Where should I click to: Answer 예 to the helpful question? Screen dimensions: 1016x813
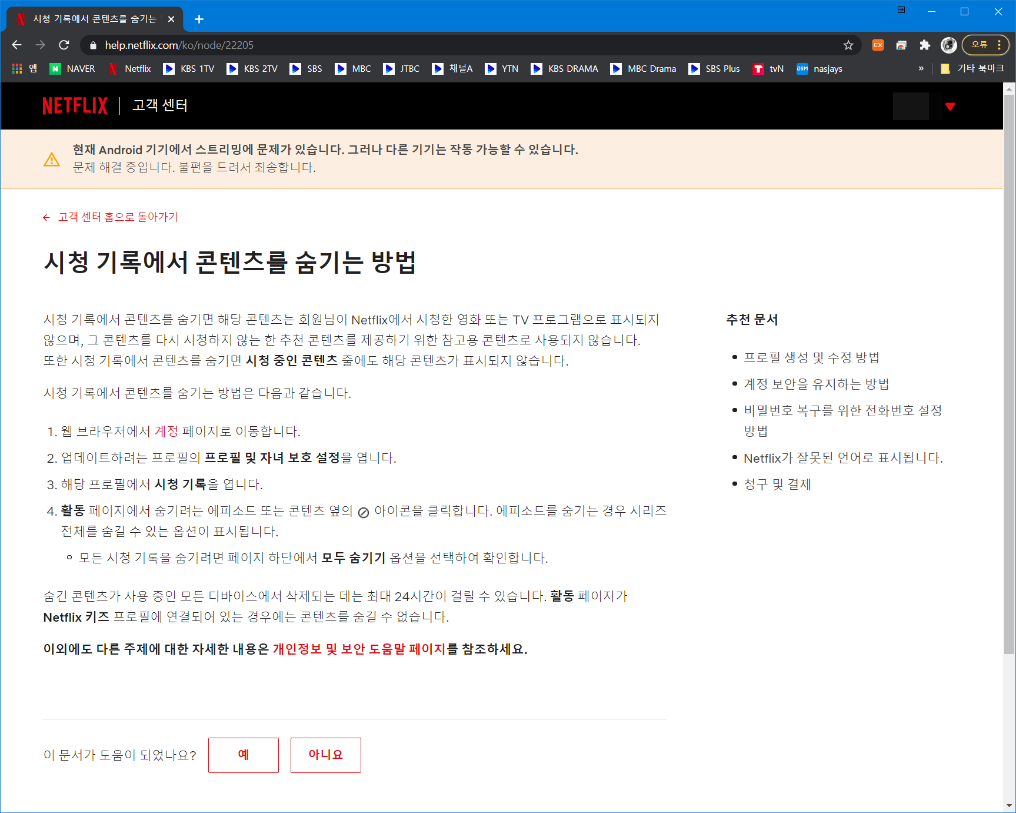244,755
